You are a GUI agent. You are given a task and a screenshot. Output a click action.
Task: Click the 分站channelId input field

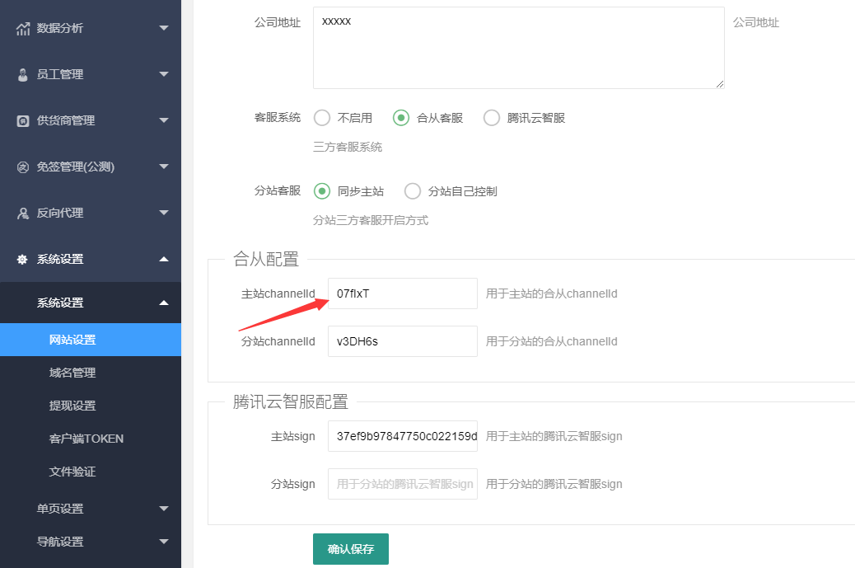point(403,341)
